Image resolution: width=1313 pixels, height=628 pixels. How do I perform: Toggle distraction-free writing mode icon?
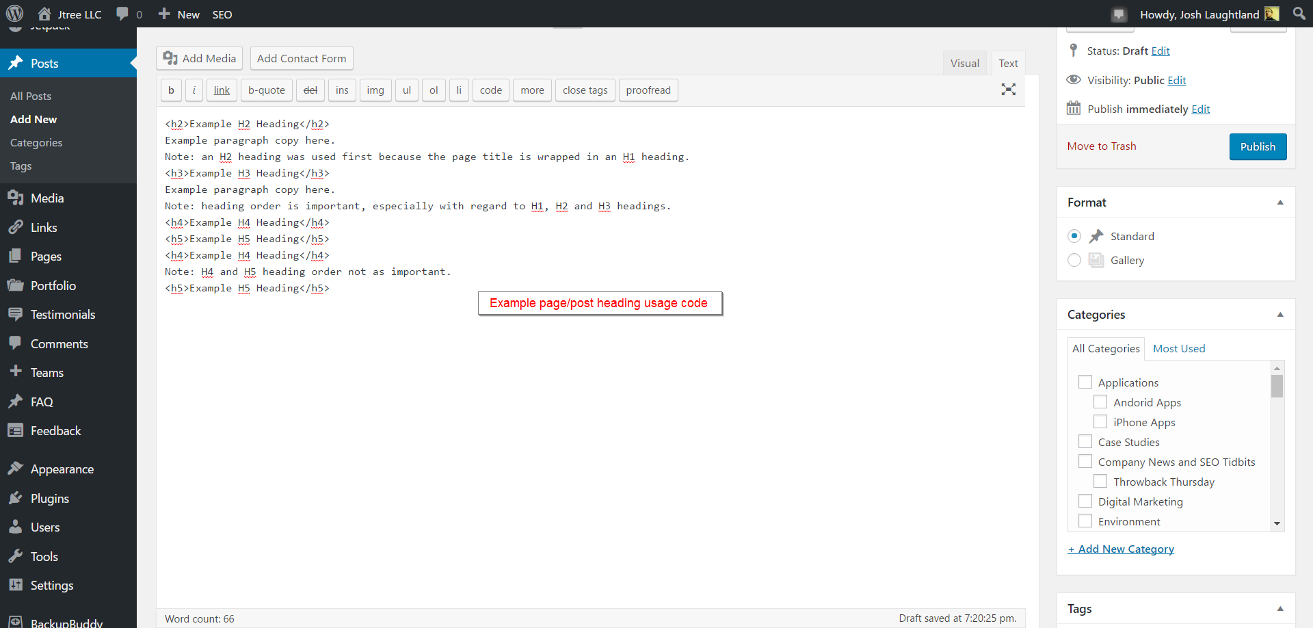pyautogui.click(x=1008, y=90)
